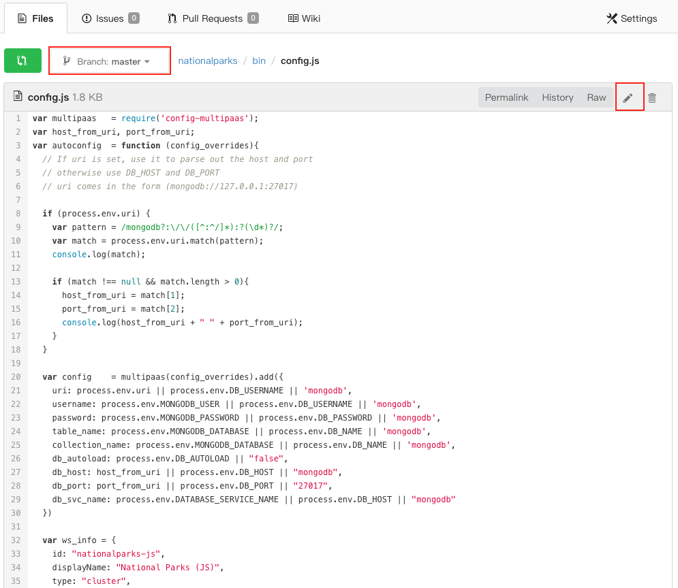Click the green clone button
The image size is (678, 588).
point(22,60)
